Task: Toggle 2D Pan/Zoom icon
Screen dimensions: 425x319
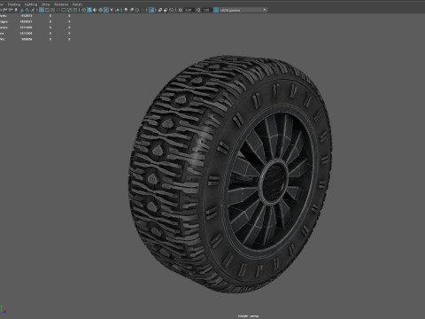Action: tap(27, 10)
